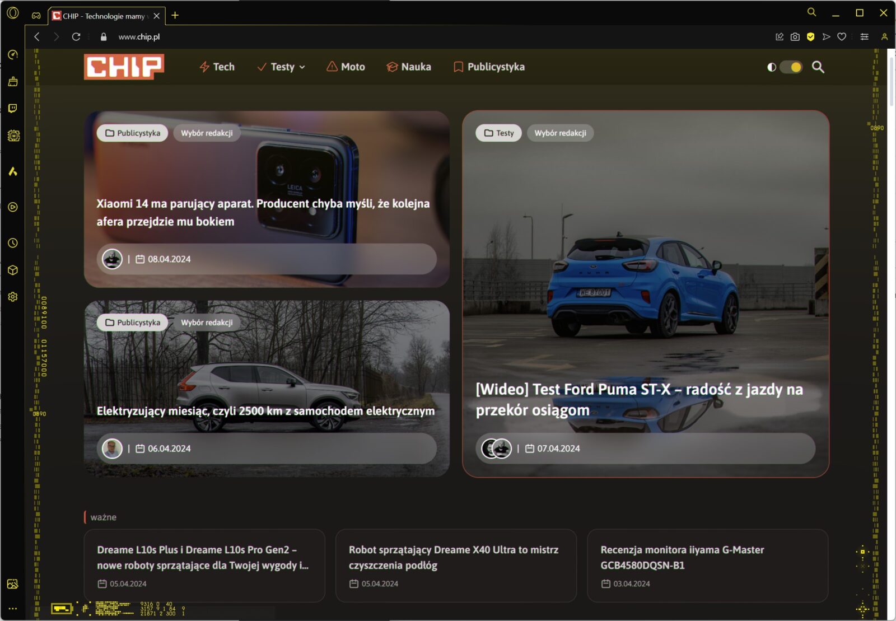Reload the chip.pl page

coord(76,37)
